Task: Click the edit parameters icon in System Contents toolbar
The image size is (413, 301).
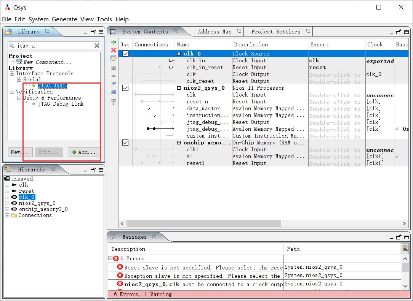Action: [x=114, y=59]
